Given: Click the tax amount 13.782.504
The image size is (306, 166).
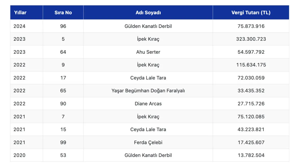Looking at the screenshot, I should tap(251, 155).
